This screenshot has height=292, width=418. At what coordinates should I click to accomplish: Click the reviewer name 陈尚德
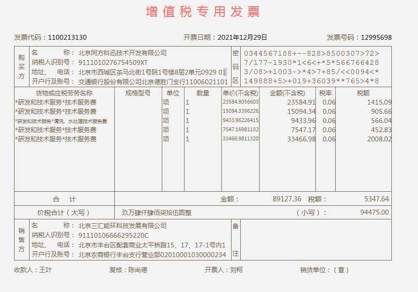(x=138, y=270)
